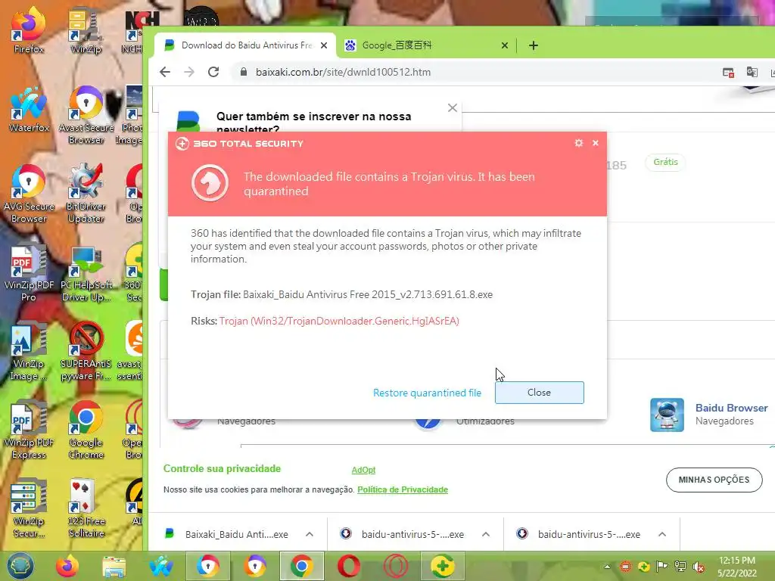Open the Baixaki_Baidu Anti....exe download item
This screenshot has height=581, width=775.
tap(227, 534)
